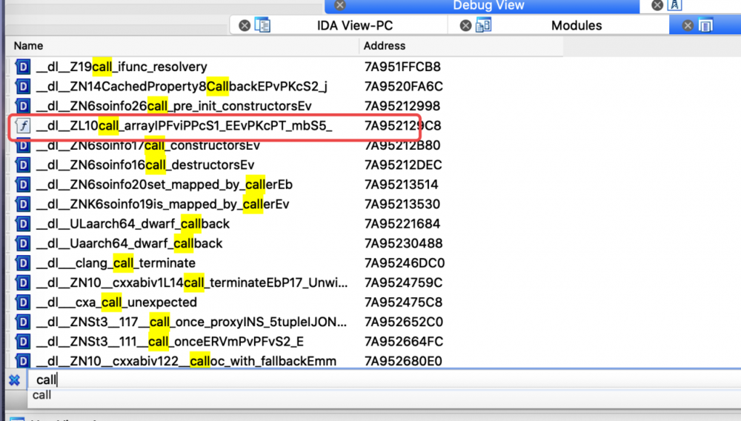
Task: Click the function icon of __dl__ZL10call_array row
Action: click(23, 126)
